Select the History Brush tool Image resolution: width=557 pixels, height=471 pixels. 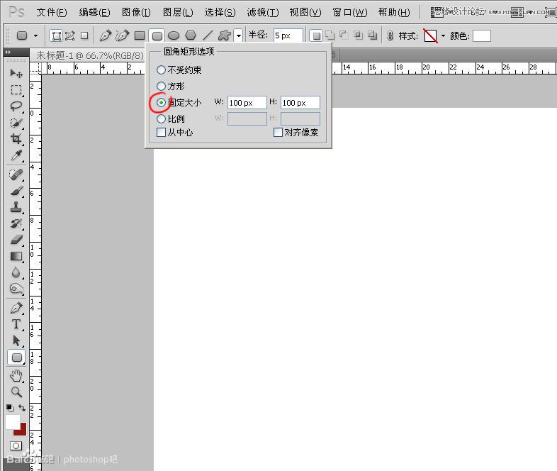coord(16,223)
